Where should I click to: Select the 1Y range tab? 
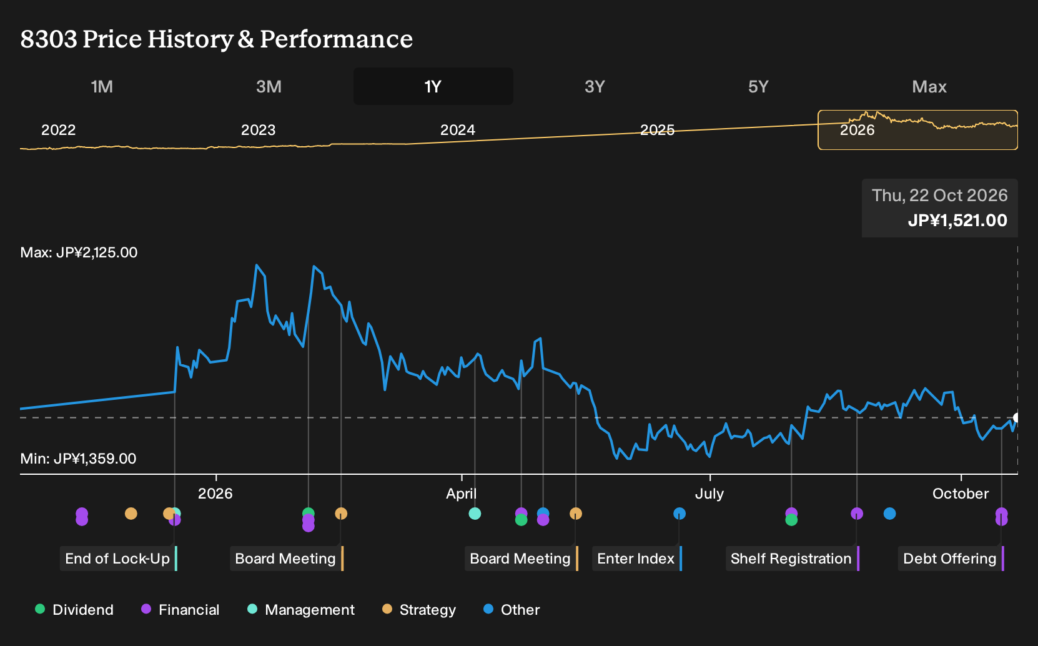(433, 86)
